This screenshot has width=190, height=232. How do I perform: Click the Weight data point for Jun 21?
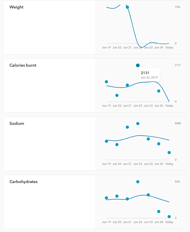127,7
